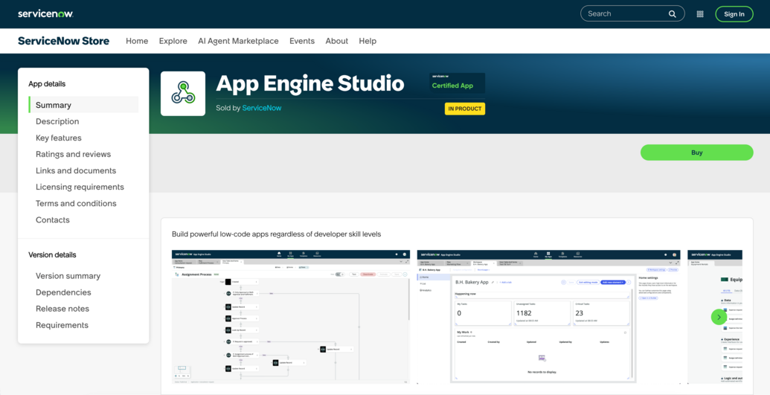Image resolution: width=770 pixels, height=395 pixels.
Task: Open the B.H. Bakery App screenshot
Action: tap(549, 317)
